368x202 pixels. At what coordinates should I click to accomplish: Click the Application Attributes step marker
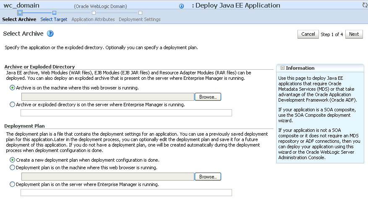pyautogui.click(x=94, y=13)
